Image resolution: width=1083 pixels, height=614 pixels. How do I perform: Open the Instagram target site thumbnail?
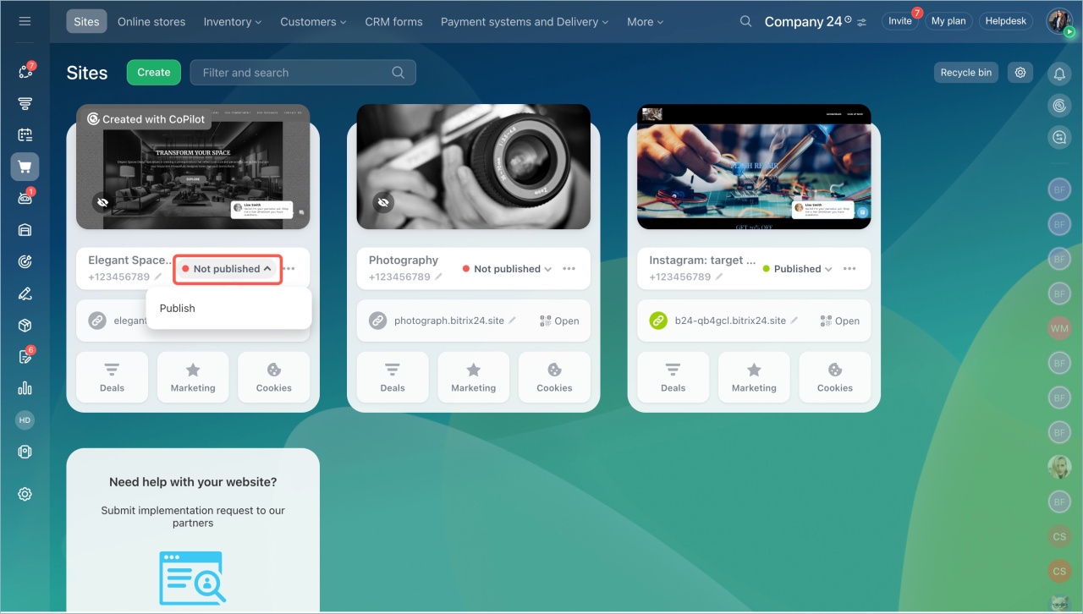754,167
